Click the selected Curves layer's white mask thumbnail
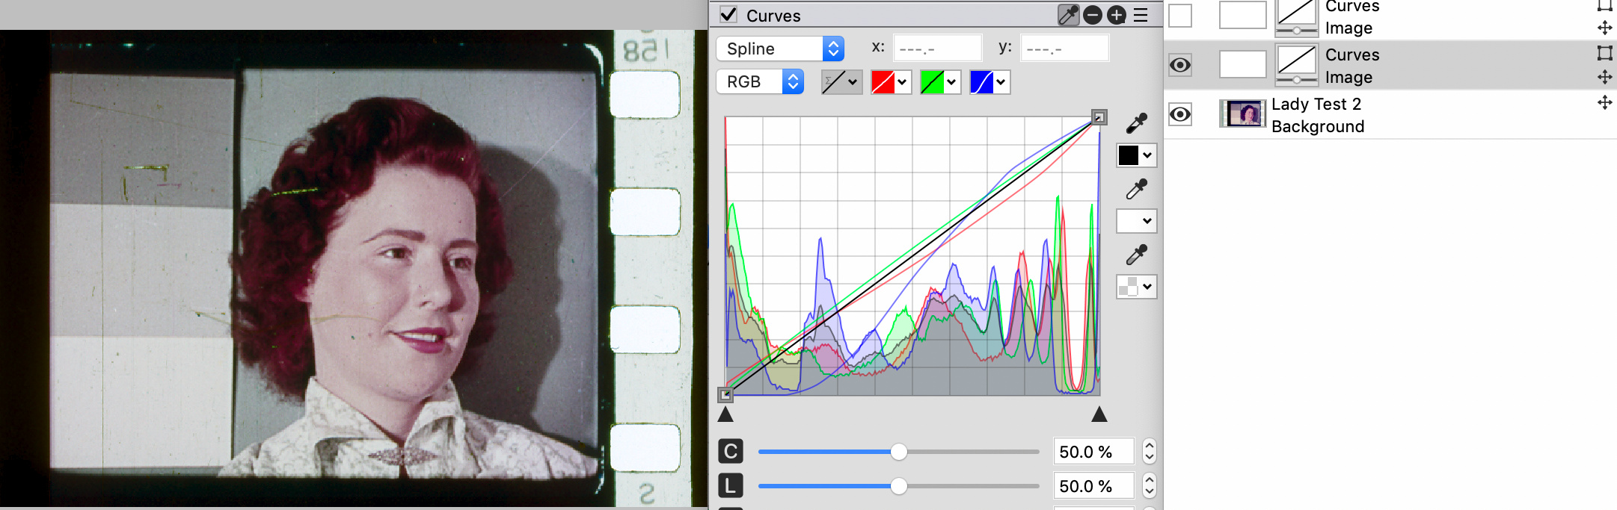The width and height of the screenshot is (1617, 510). click(x=1243, y=64)
